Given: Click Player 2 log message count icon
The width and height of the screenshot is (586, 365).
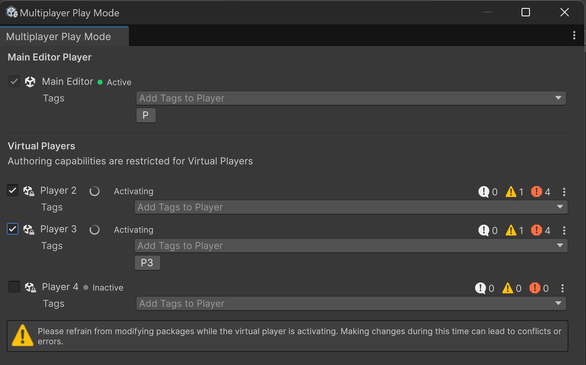Looking at the screenshot, I should tap(483, 192).
